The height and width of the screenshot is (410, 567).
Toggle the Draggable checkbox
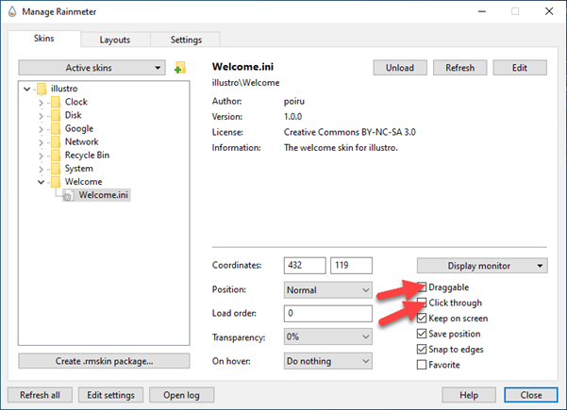pyautogui.click(x=422, y=287)
